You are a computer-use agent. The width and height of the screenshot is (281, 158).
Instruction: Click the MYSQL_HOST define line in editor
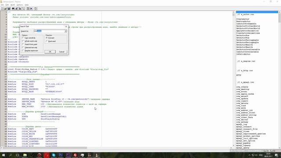click(36, 84)
